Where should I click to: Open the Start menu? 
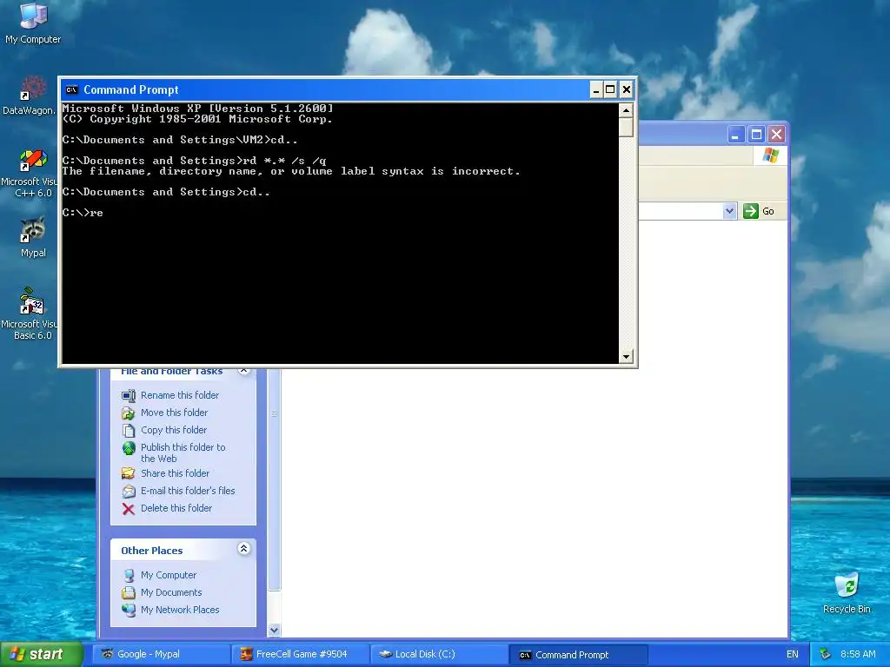[42, 654]
